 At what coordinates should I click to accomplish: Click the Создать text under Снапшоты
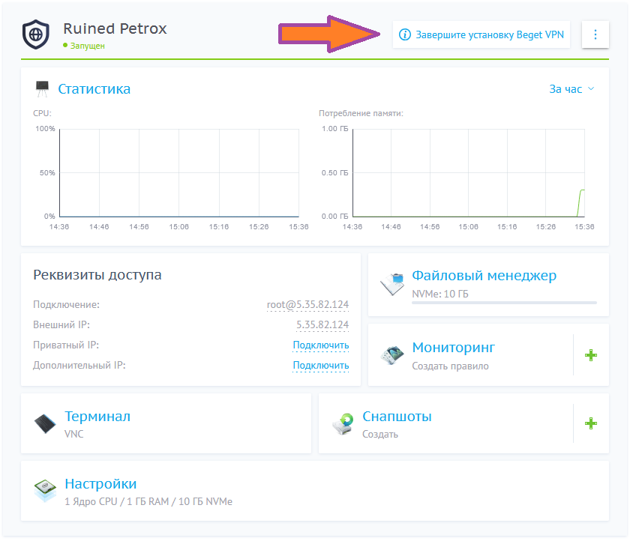coord(380,435)
